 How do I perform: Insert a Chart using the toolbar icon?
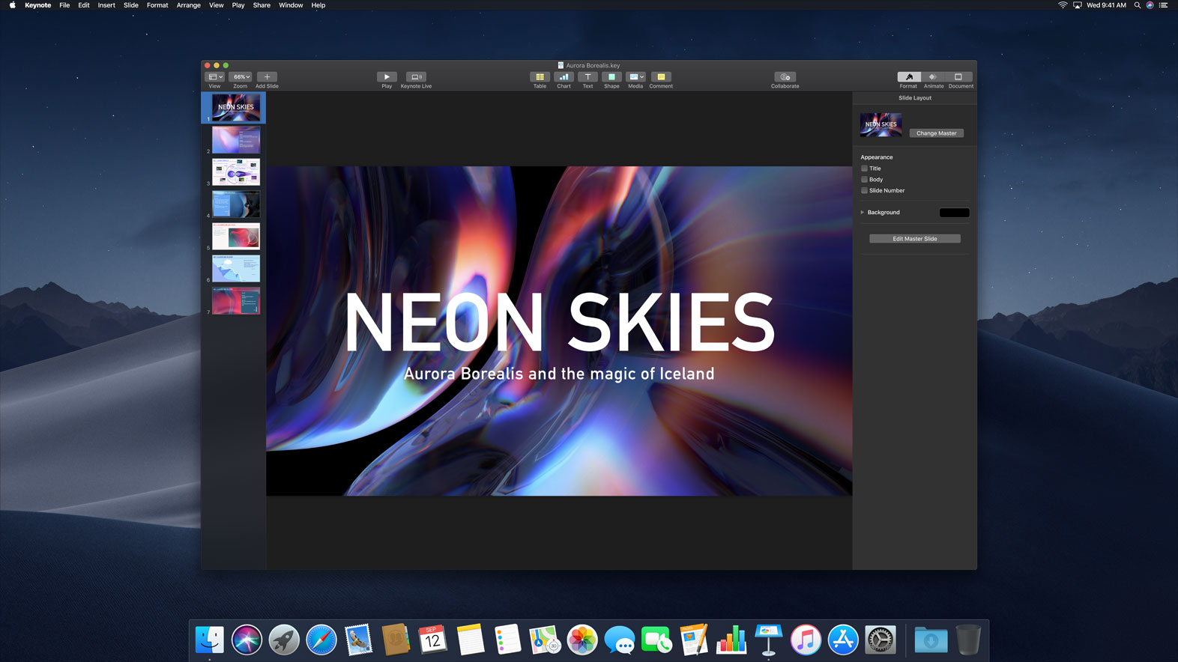(564, 77)
